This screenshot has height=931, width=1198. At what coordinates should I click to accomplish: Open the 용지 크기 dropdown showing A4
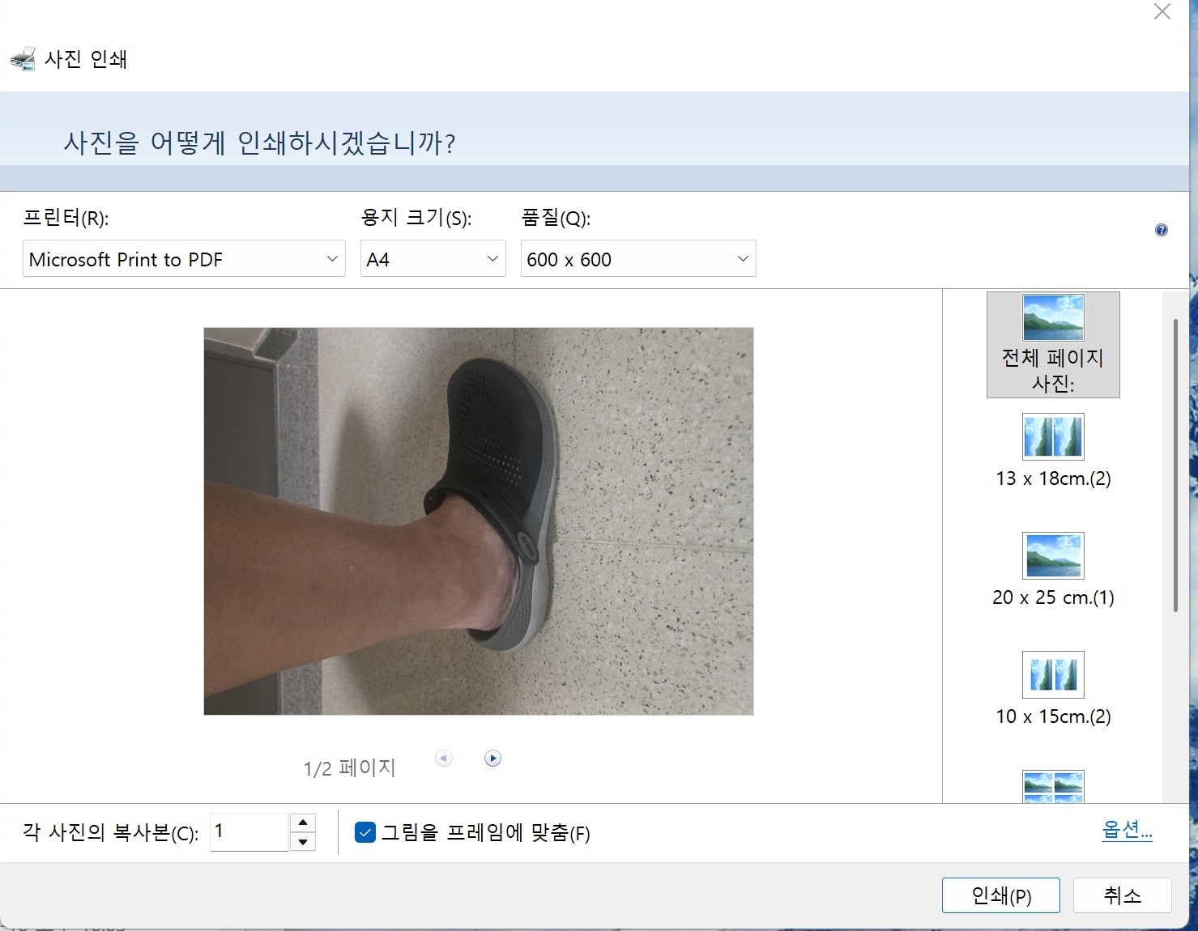click(433, 259)
